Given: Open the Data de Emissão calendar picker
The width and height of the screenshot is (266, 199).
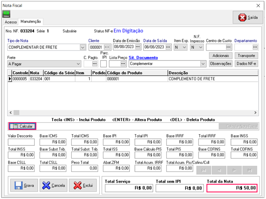Looking at the screenshot, I should point(138,47).
